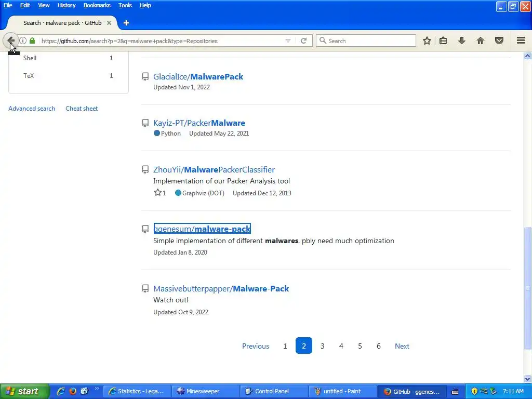The image size is (532, 399).
Task: Open GlacialIce/MalwarePack repository link
Action: point(198,77)
